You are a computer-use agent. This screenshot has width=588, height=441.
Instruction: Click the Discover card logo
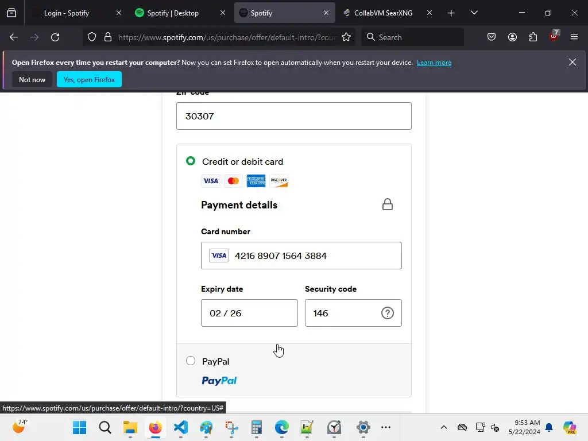coord(278,181)
